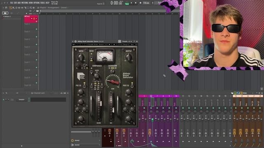Flip the COMPANDER toggle switch

[x=92, y=72]
